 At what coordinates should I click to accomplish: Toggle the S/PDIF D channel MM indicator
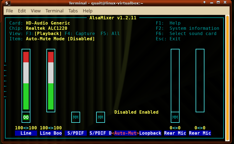tap(101, 117)
